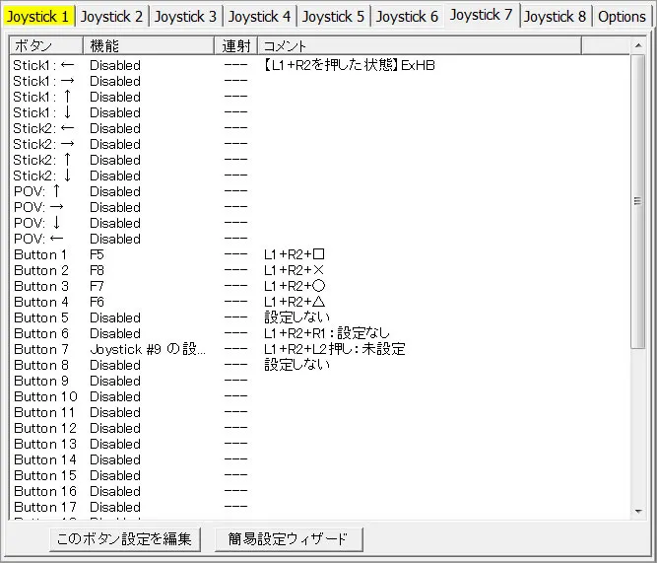The width and height of the screenshot is (657, 563).
Task: Click the ボタン column header
Action: click(x=46, y=45)
